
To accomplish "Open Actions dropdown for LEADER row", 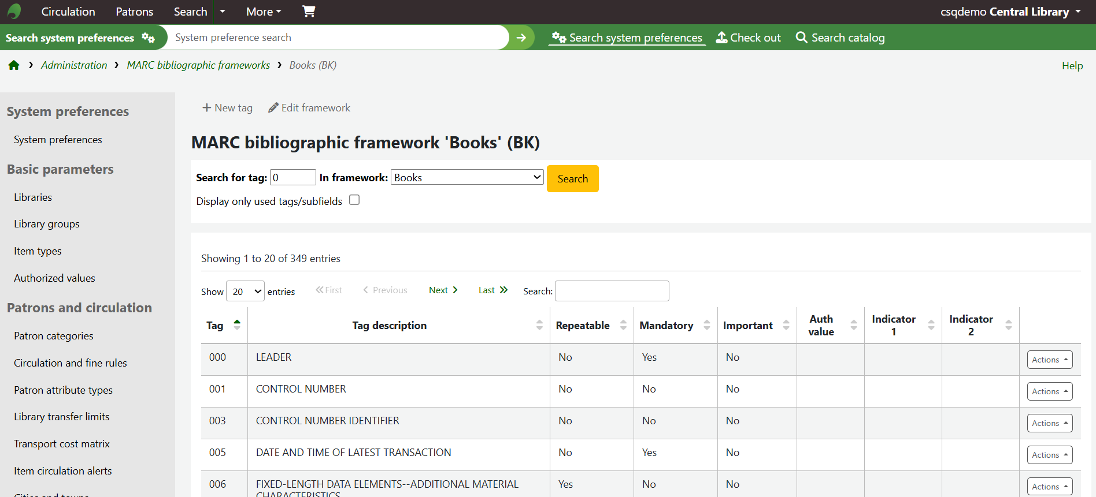I will pos(1049,360).
